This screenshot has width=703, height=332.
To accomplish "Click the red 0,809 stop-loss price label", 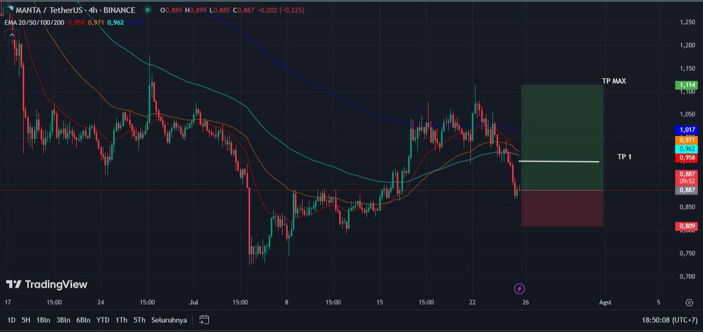I will (687, 226).
